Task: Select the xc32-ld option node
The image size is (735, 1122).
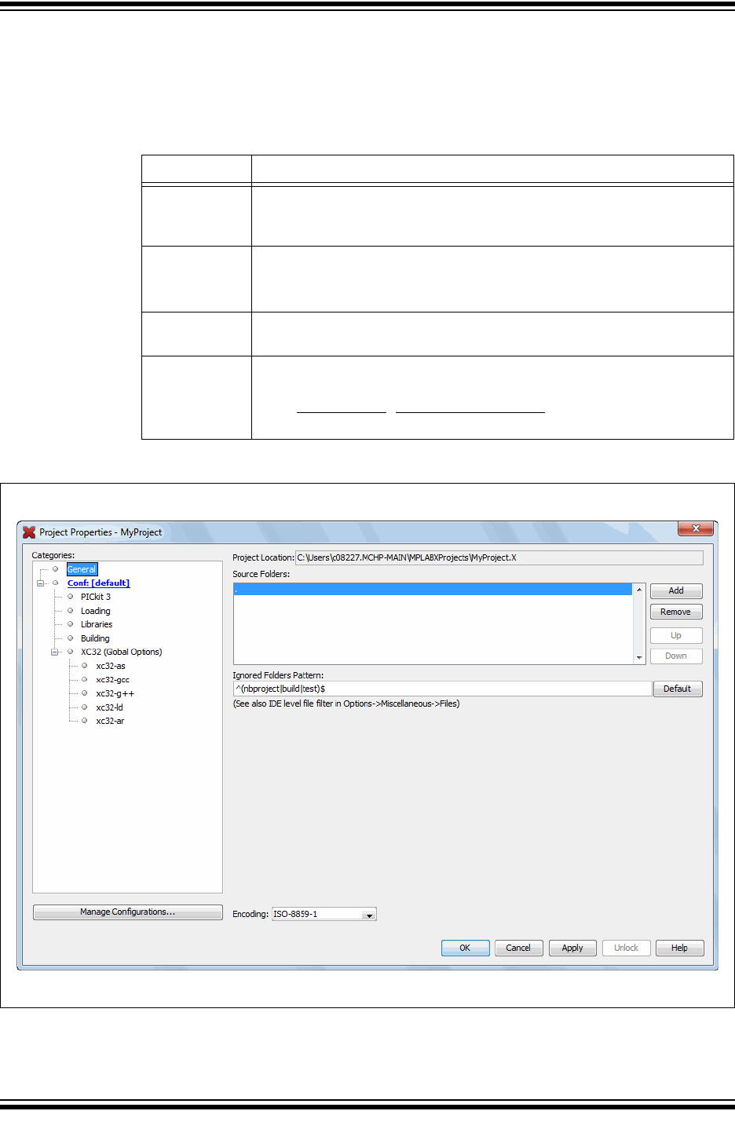Action: point(110,707)
